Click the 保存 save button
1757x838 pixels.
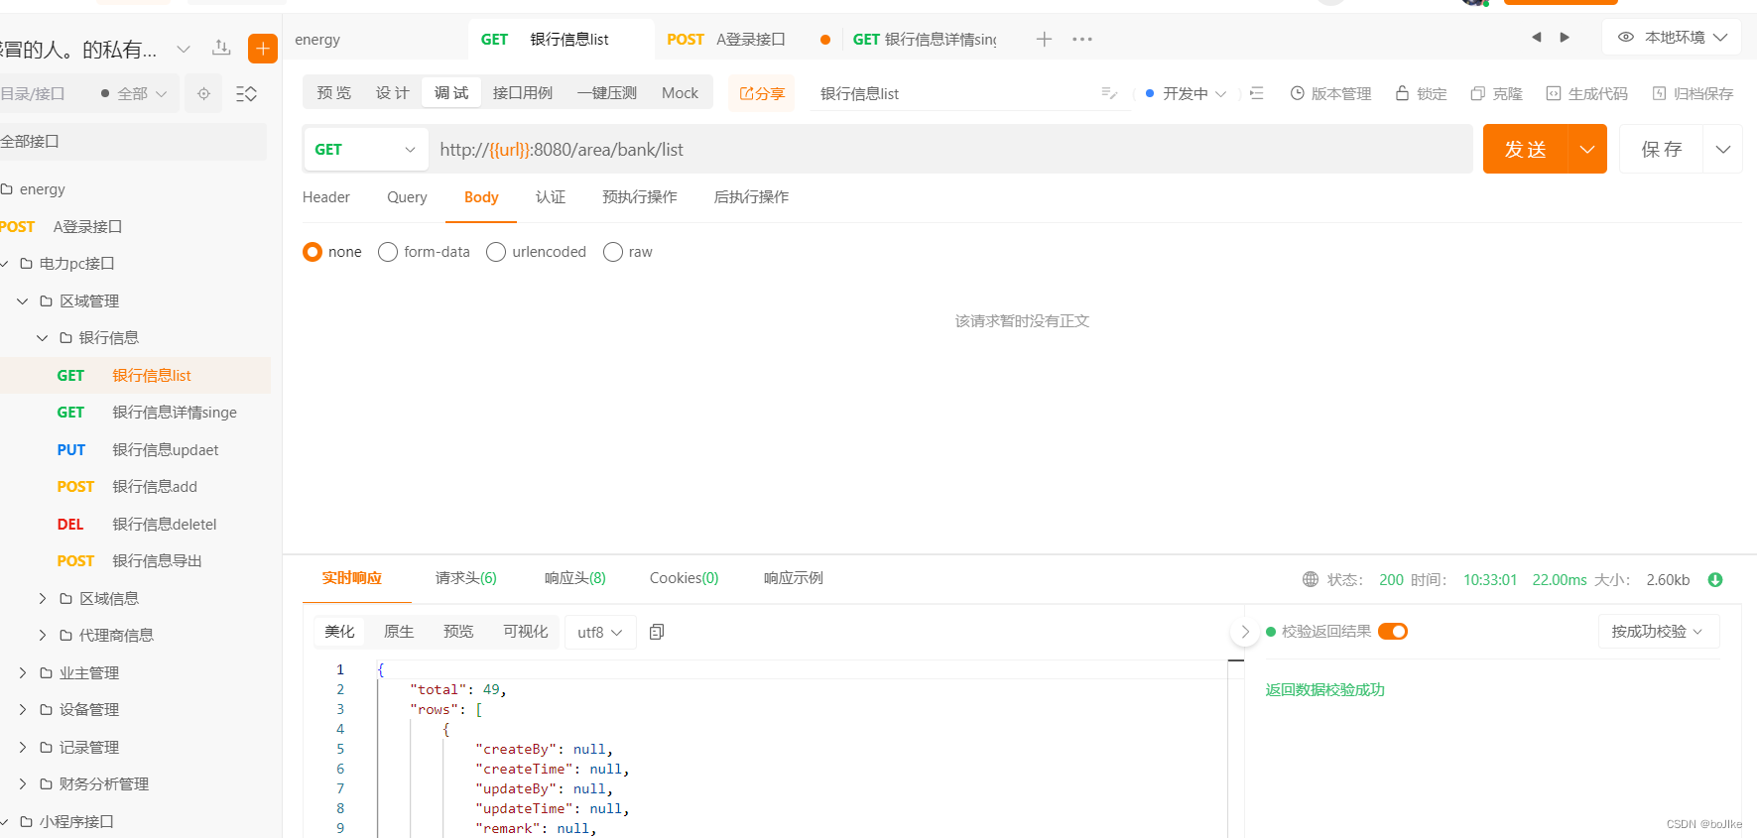(1662, 149)
